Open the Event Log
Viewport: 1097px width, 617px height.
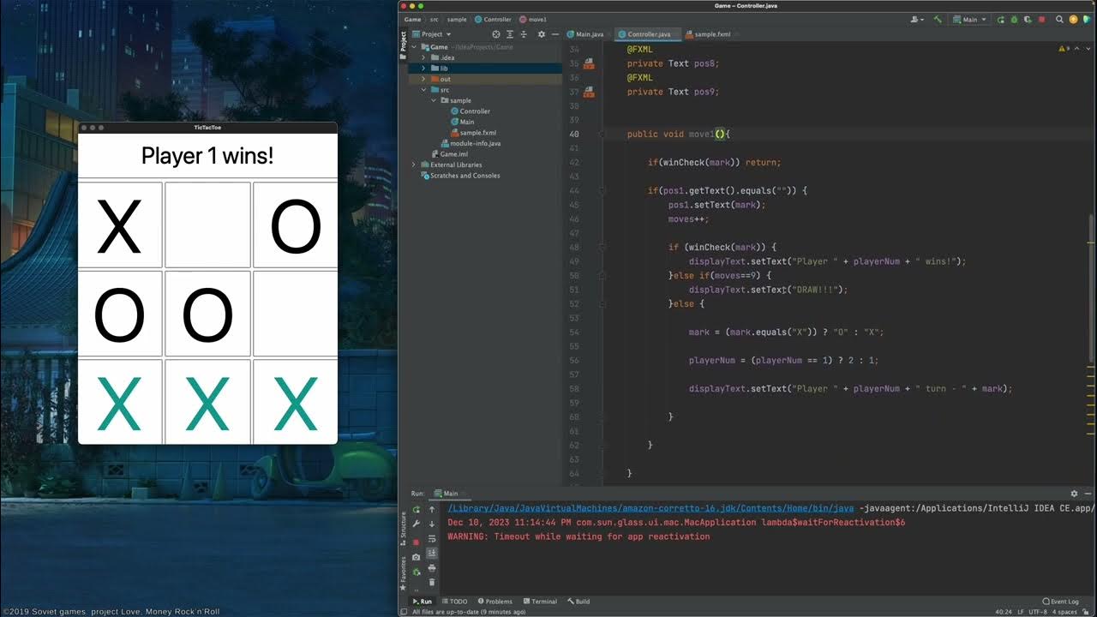click(1061, 602)
